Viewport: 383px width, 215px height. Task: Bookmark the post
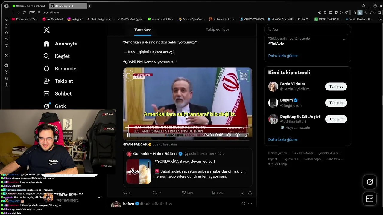[242, 193]
